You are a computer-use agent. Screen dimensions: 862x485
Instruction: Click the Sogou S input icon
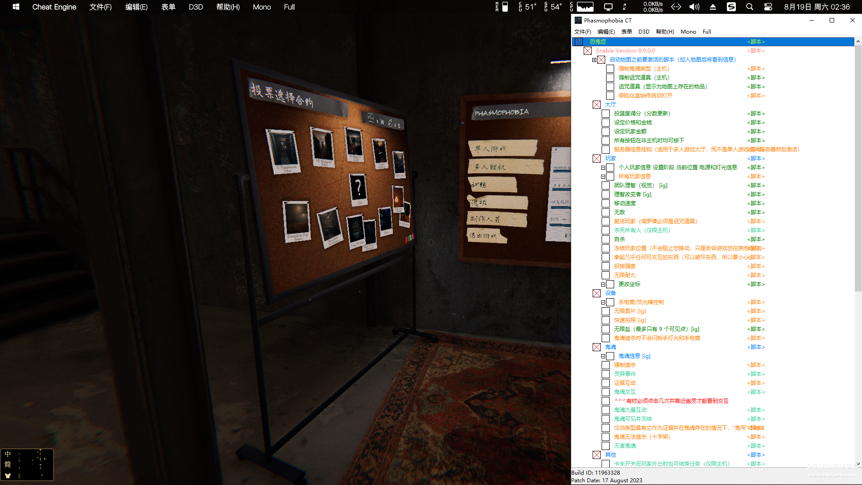(731, 7)
